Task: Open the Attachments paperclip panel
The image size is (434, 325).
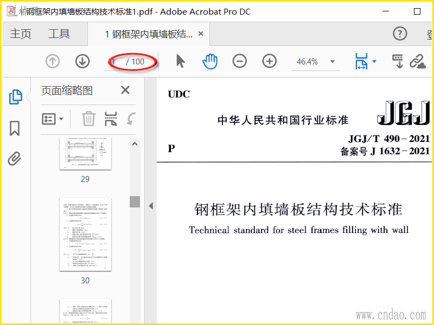Action: coord(15,158)
